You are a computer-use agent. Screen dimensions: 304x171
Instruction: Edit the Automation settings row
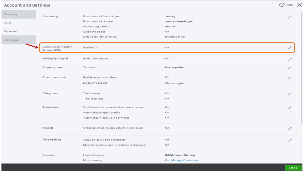290,108
